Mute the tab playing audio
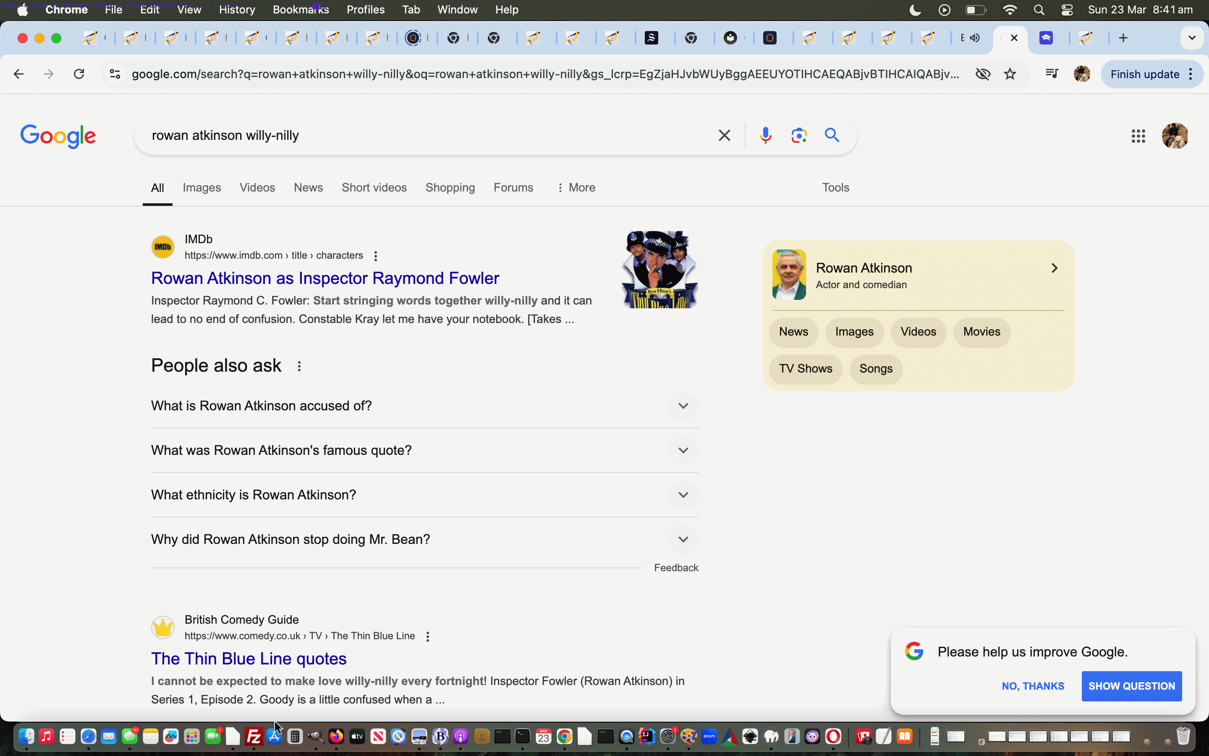This screenshot has height=756, width=1209. 975,38
